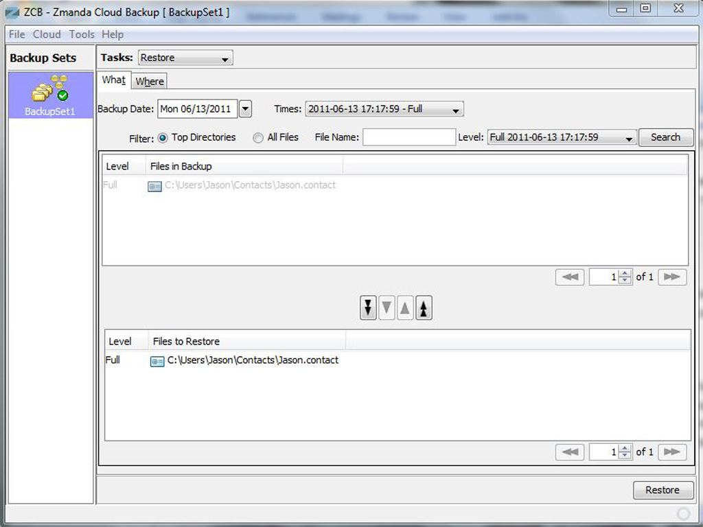This screenshot has height=527, width=703.
Task: Click the ZCB application icon in title bar
Action: [x=12, y=12]
